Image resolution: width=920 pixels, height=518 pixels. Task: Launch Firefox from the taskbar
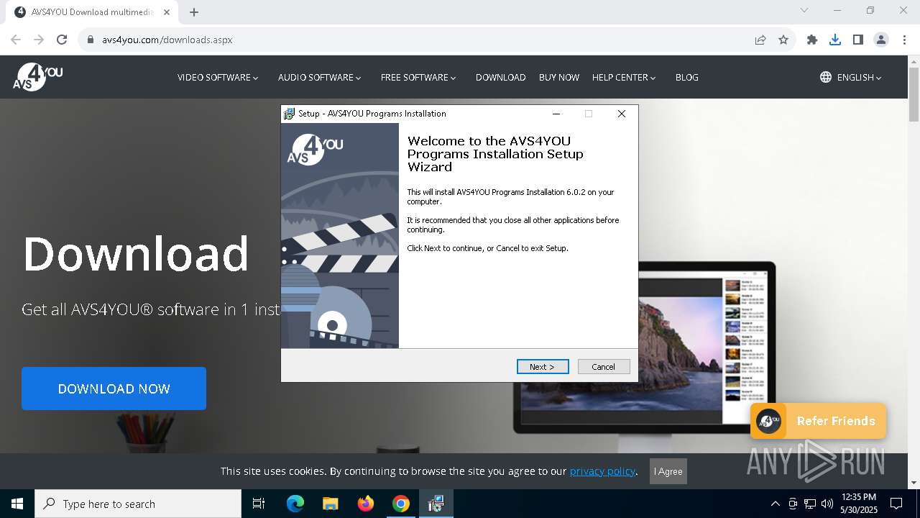366,504
